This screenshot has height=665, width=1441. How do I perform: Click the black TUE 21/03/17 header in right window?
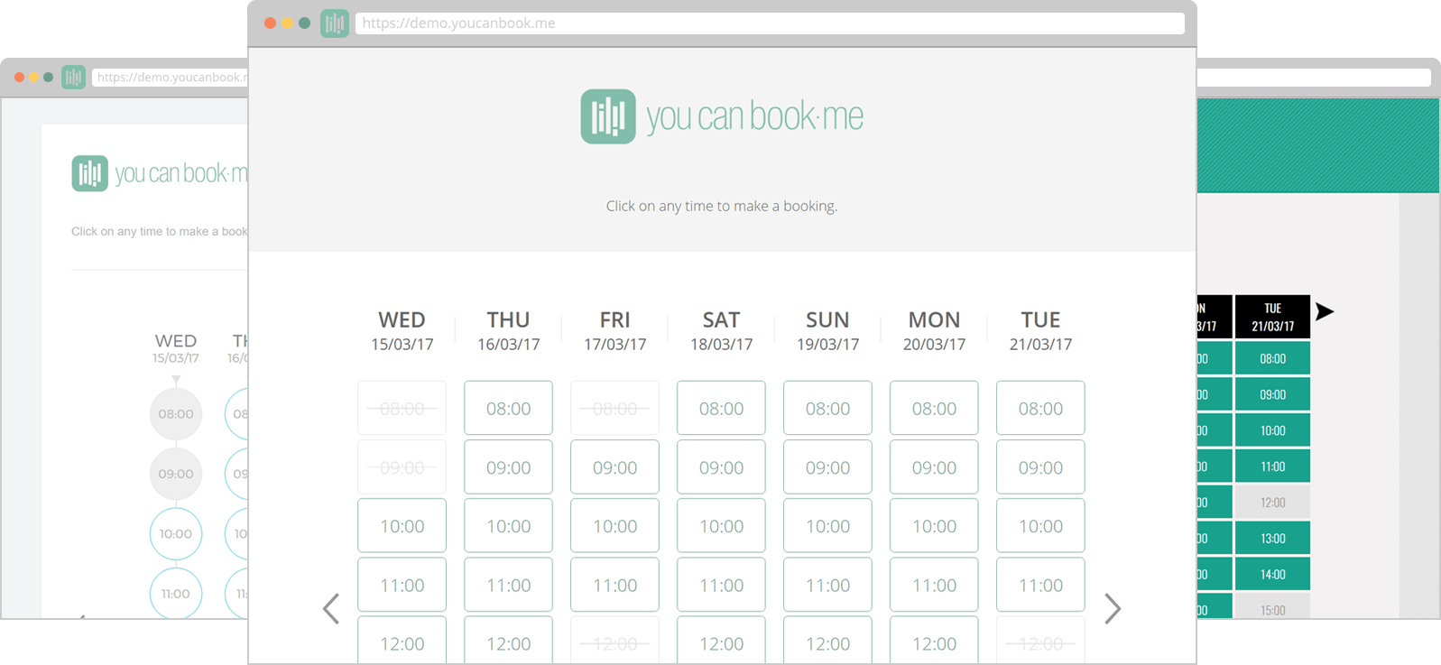[1272, 317]
